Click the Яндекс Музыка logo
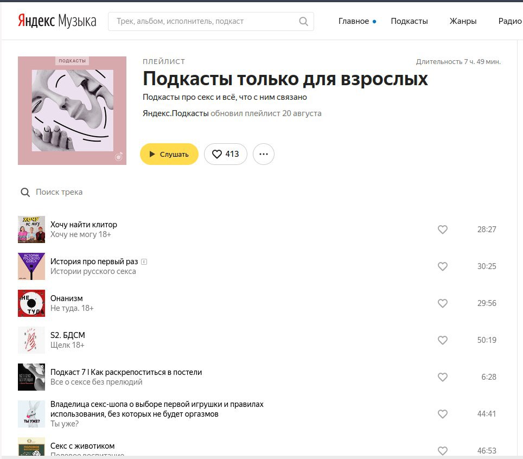This screenshot has width=523, height=459. coord(57,21)
